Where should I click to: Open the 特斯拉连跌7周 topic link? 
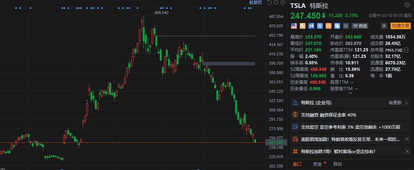coord(338,151)
